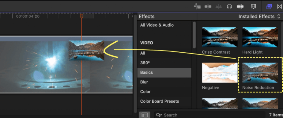Select All Video & Audio category
The width and height of the screenshot is (283, 118).
click(157, 25)
